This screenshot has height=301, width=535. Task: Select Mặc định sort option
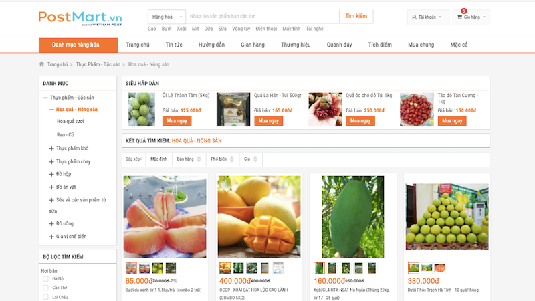tap(159, 159)
